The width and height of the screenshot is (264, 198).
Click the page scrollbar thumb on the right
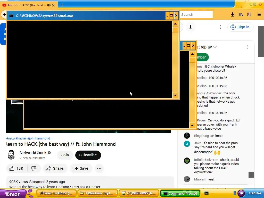(261, 41)
